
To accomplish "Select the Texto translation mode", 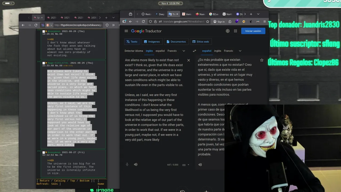I will click(132, 42).
